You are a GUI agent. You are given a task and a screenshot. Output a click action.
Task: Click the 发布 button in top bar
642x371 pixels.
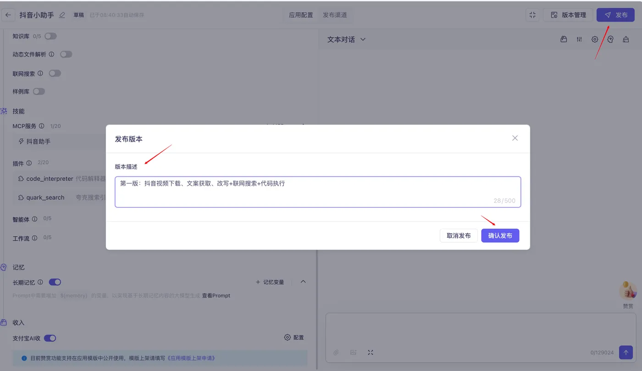tap(615, 15)
